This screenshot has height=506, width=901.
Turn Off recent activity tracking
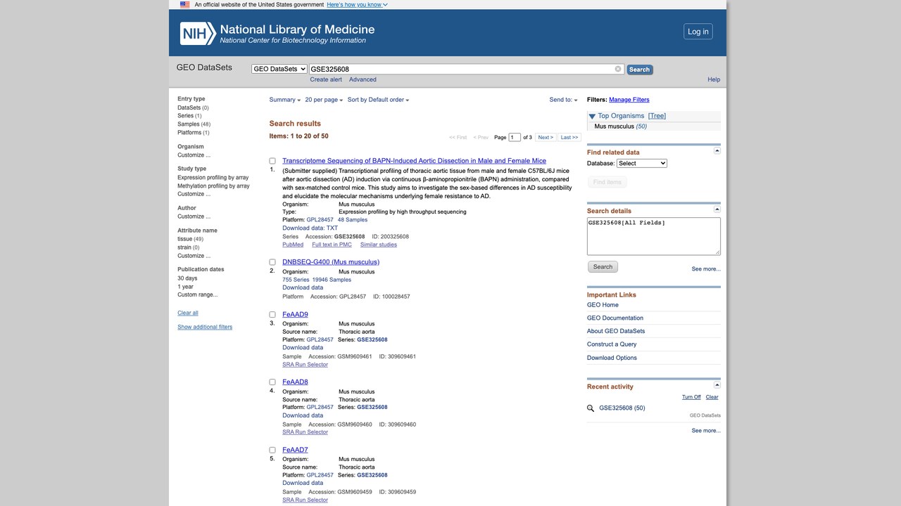691,397
